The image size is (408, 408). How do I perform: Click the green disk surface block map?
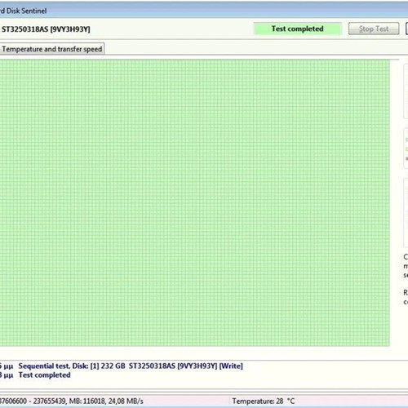coord(195,203)
